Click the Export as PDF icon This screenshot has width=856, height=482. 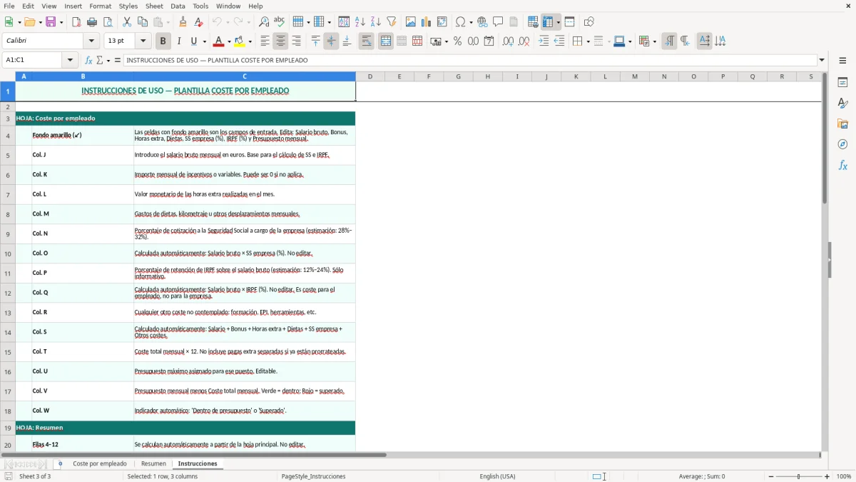pos(76,22)
